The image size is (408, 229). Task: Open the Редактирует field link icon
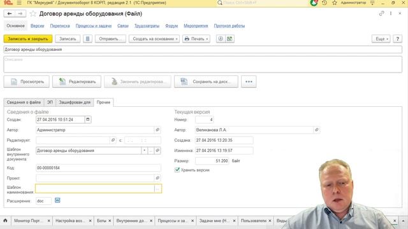113,140
